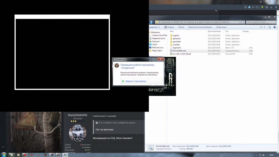Screen dimensions: 279x157
Task: Click the volume speaker tray icon
Action: 264,155
